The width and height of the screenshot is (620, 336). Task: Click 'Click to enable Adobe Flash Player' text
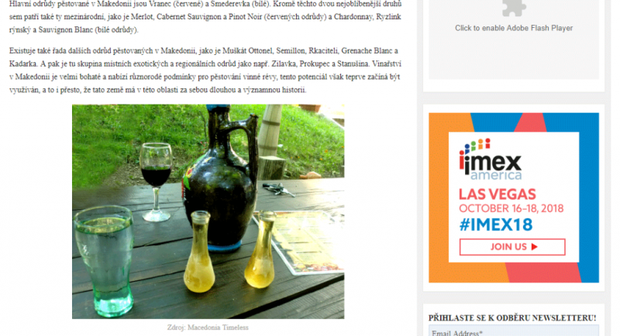[x=514, y=28]
